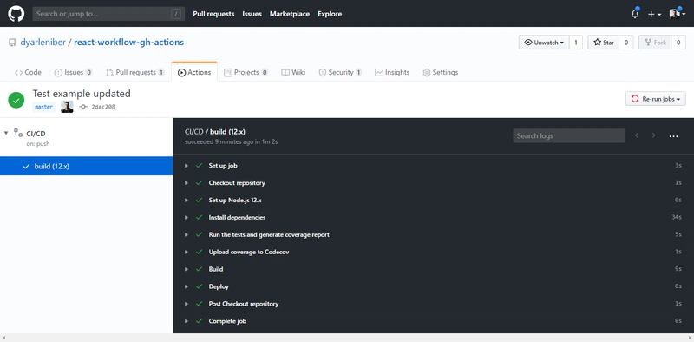Click the CI/CD workflow icon

[x=18, y=133]
